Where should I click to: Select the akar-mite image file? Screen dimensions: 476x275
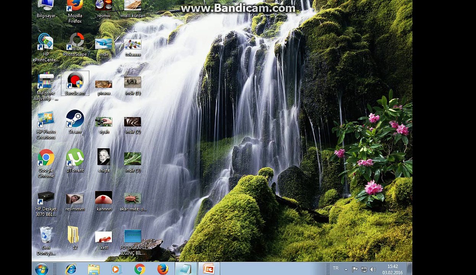(x=133, y=202)
